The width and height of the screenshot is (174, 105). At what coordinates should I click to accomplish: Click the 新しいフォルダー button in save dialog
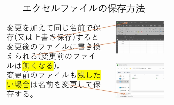click(x=127, y=72)
